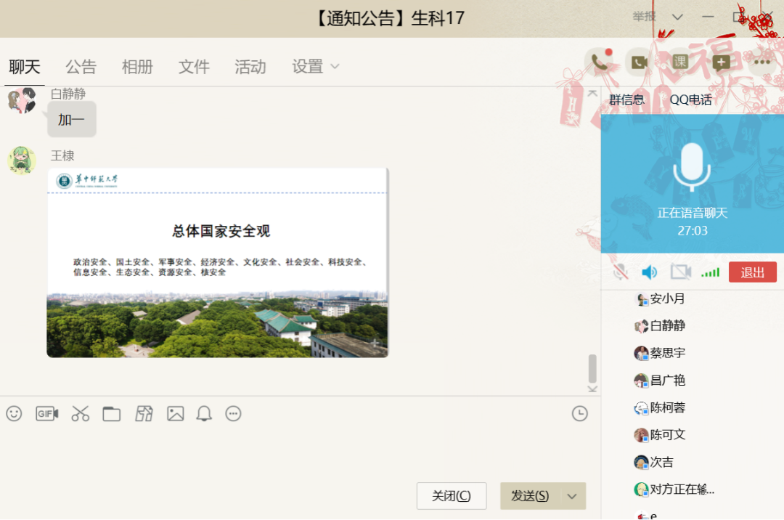
Task: Click the bell notification icon
Action: pos(204,414)
